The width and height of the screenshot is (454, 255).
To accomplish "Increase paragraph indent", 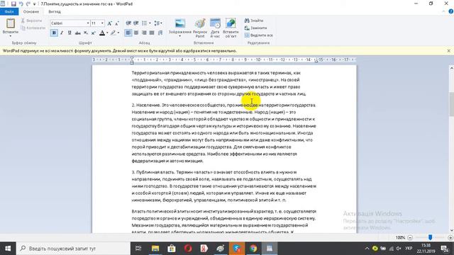I will pyautogui.click(x=135, y=23).
